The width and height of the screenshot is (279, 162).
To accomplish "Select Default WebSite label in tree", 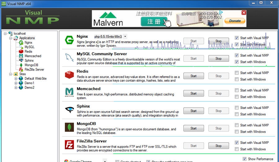I will pyautogui.click(x=36, y=79).
